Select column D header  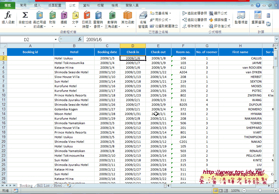coord(133,46)
